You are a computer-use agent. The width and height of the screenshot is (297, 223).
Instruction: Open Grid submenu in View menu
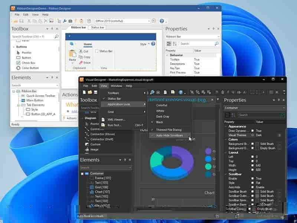(x=123, y=112)
